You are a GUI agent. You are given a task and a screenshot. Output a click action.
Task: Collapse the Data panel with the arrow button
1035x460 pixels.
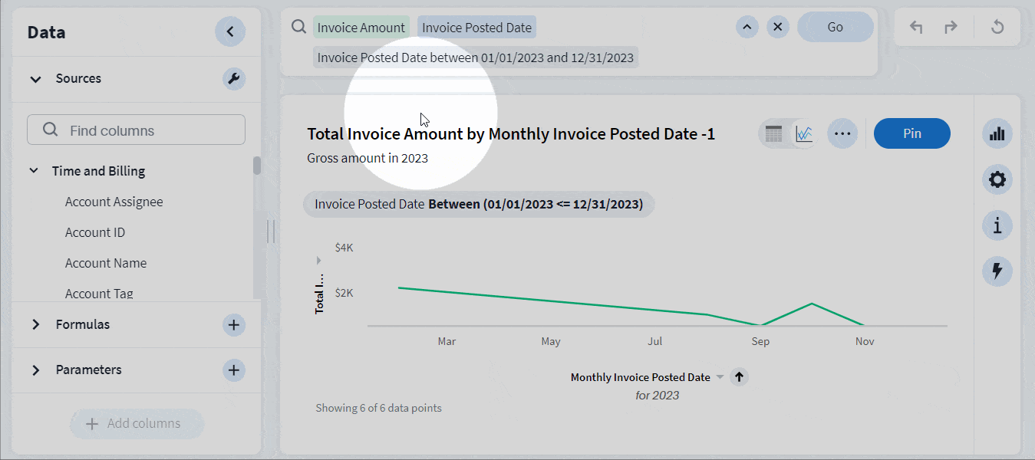[x=230, y=32]
